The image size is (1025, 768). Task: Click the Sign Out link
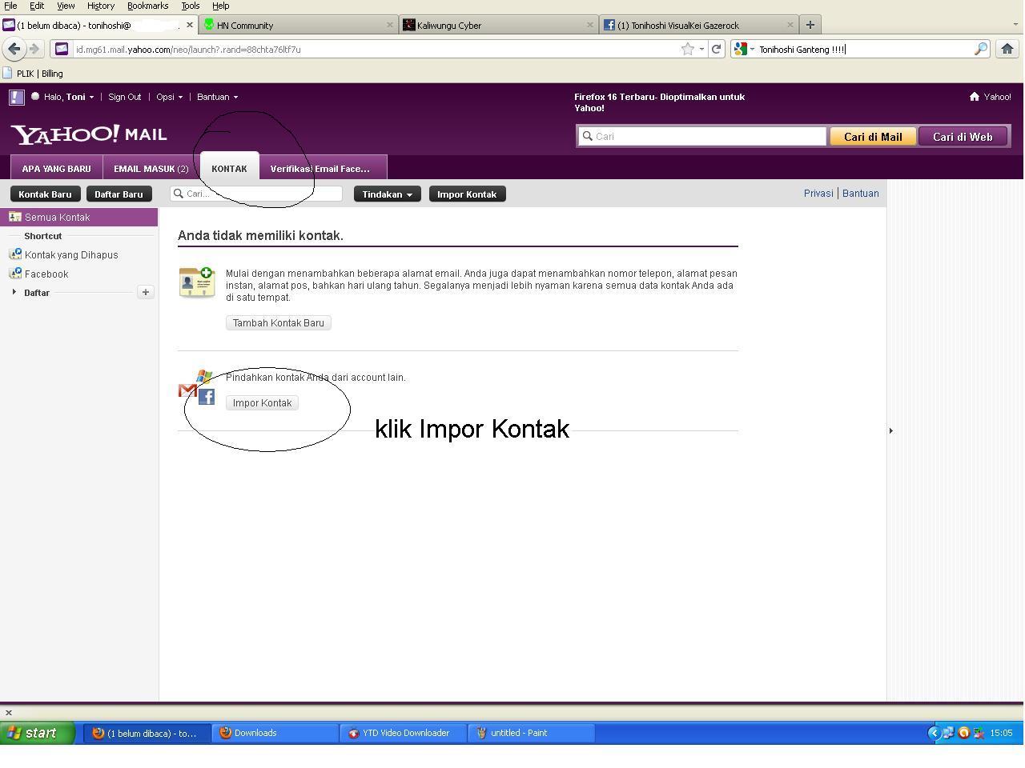(124, 97)
